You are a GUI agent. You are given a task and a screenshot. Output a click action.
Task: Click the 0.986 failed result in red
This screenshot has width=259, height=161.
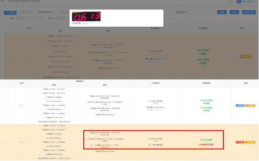pos(206,145)
